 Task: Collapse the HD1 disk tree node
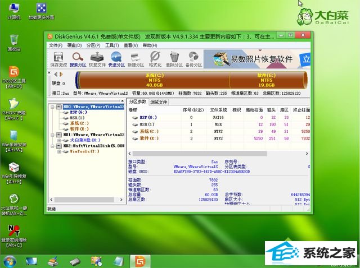(x=52, y=135)
